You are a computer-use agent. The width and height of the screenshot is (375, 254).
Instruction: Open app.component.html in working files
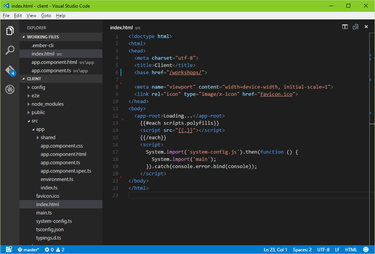click(x=61, y=62)
